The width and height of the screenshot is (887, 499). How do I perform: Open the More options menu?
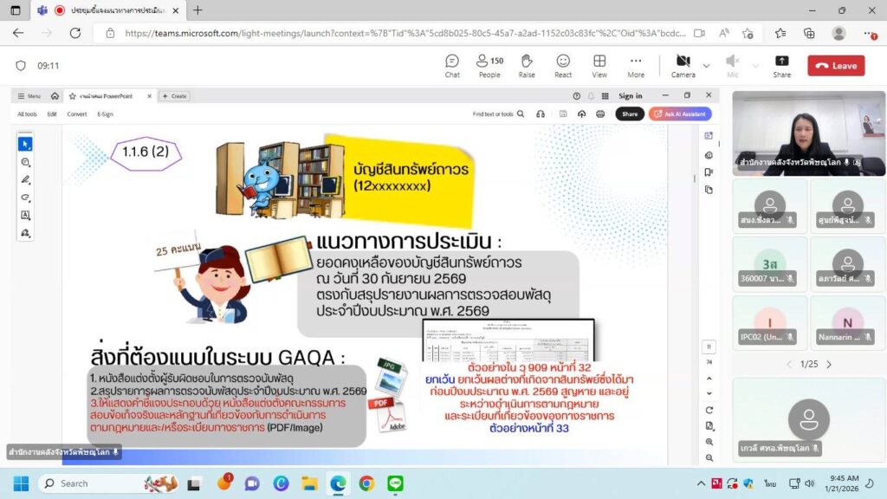(636, 65)
